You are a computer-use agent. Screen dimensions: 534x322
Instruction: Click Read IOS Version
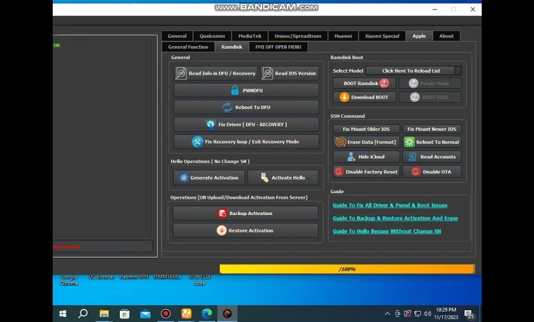pyautogui.click(x=289, y=73)
